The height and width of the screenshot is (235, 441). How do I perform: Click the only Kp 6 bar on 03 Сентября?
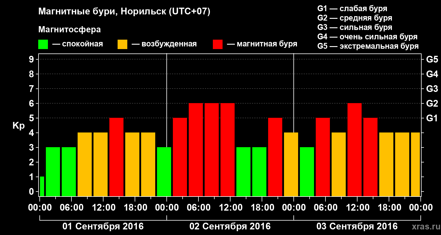click(355, 150)
